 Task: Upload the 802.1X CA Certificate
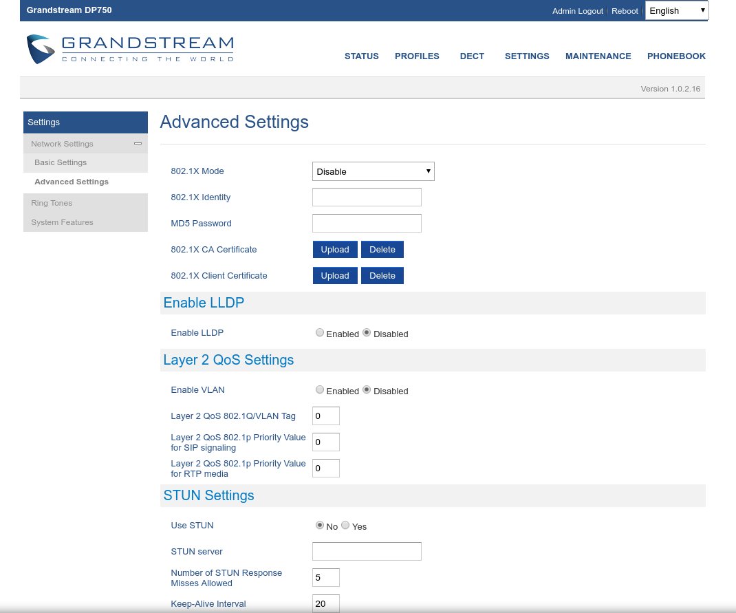[335, 250]
